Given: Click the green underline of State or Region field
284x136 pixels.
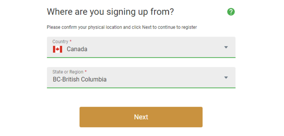Looking at the screenshot, I should [x=141, y=88].
